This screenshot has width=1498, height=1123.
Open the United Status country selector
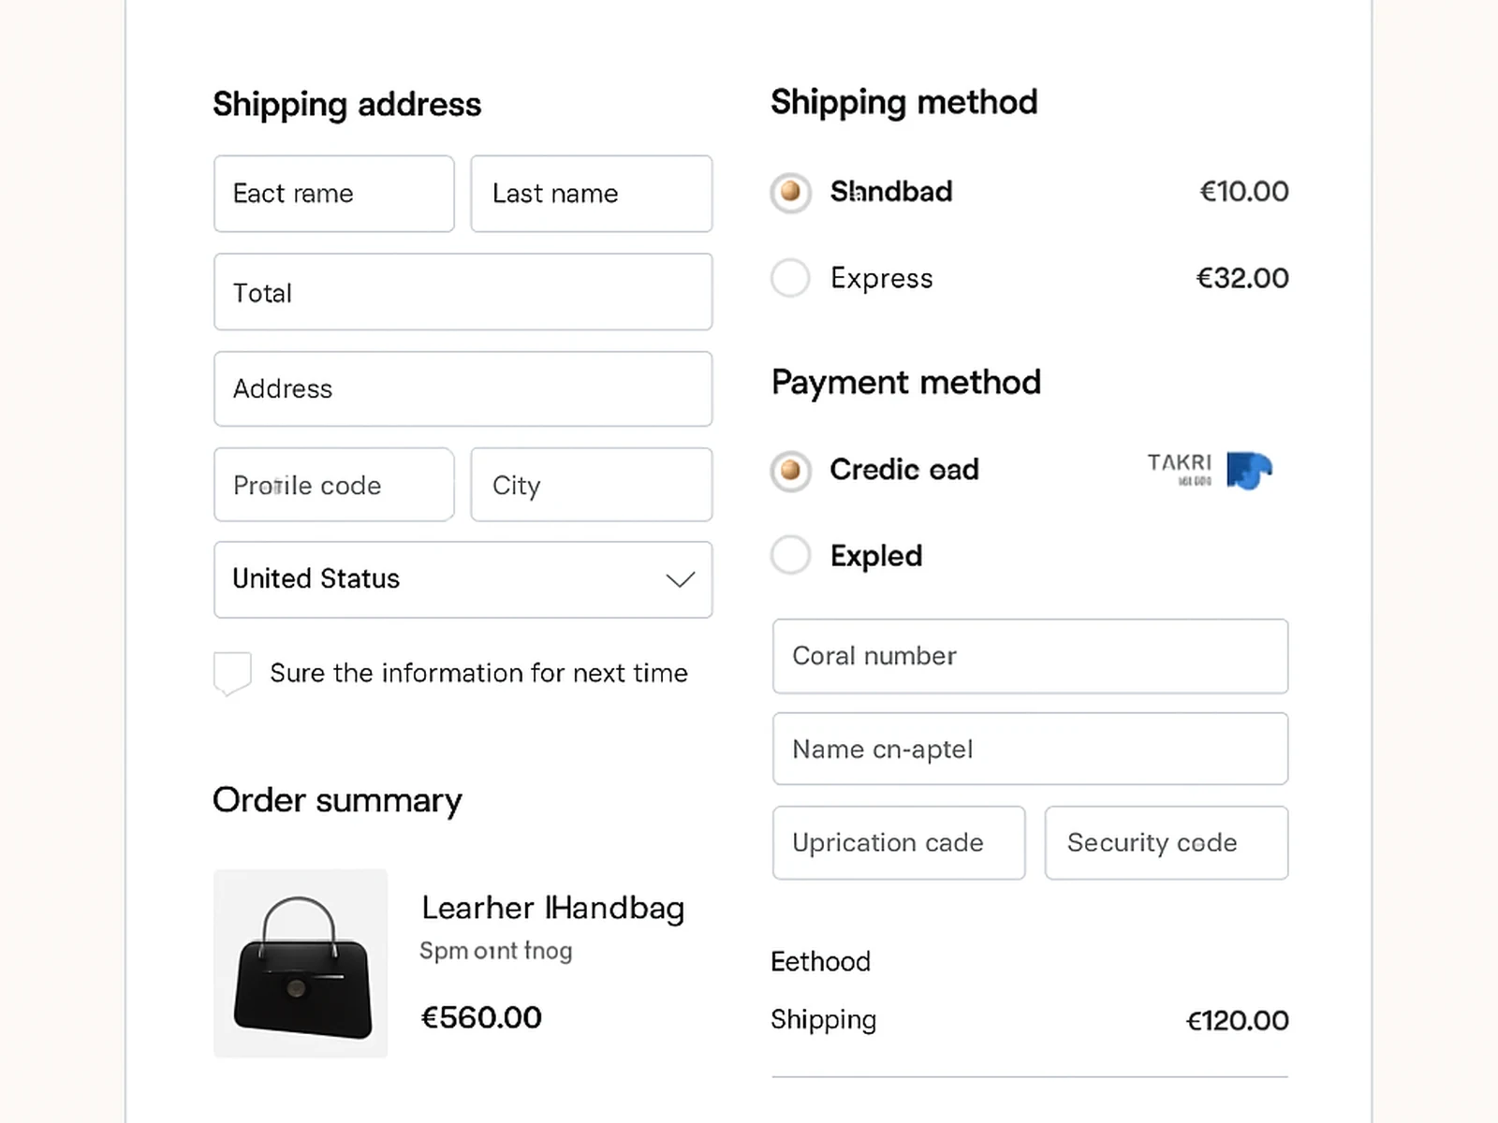pos(463,580)
